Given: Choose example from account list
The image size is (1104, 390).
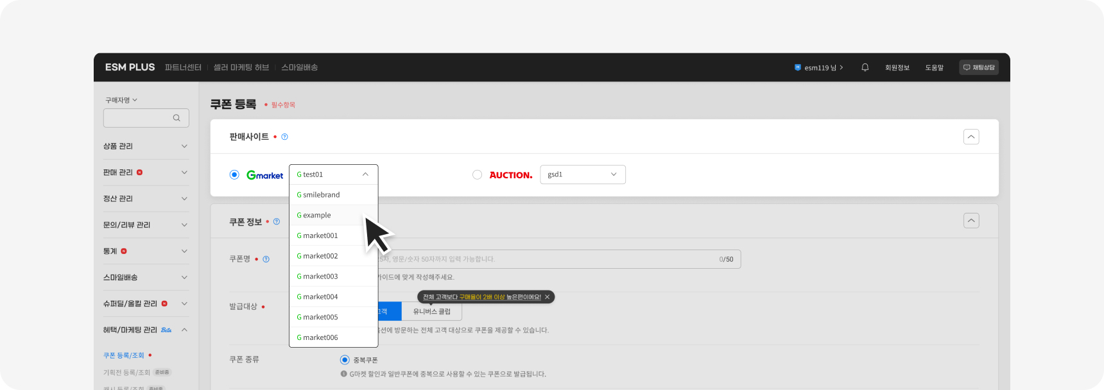Looking at the screenshot, I should [x=334, y=216].
